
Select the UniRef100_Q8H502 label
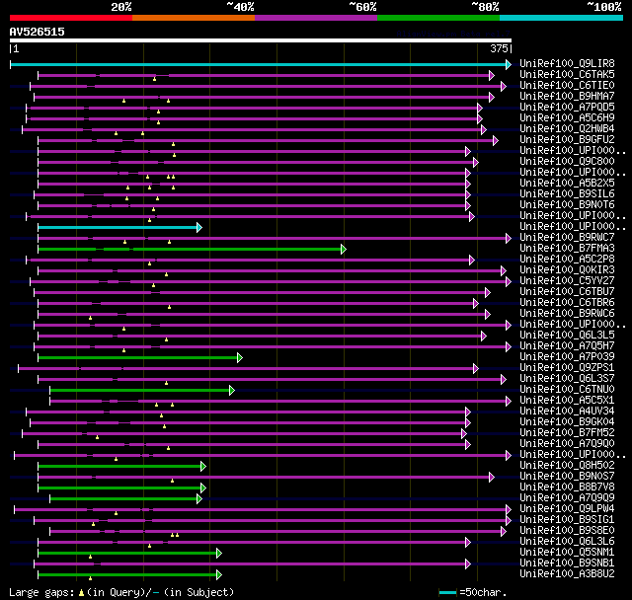pos(567,466)
